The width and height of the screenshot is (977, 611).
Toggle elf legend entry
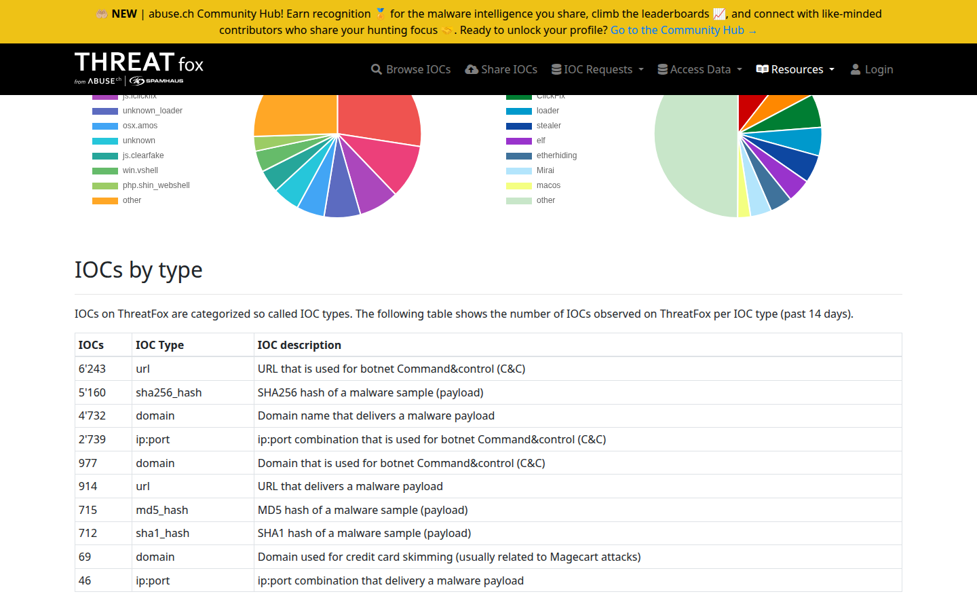[526, 141]
